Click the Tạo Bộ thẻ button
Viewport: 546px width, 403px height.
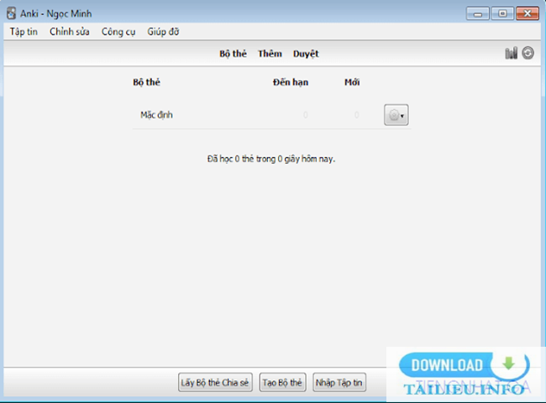pos(282,383)
